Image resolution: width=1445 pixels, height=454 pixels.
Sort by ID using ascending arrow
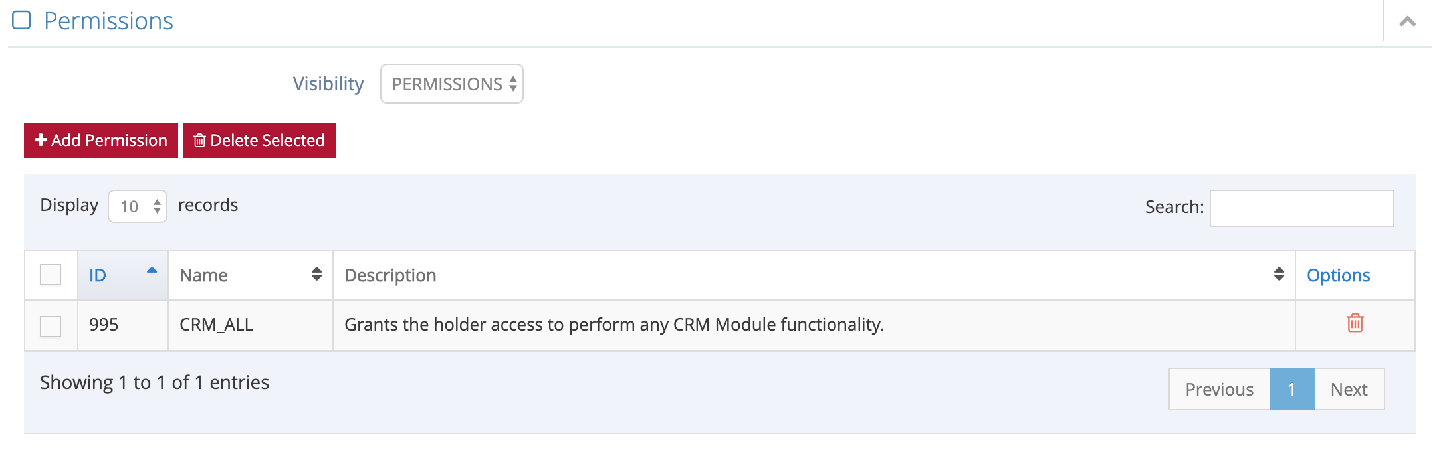[x=152, y=271]
